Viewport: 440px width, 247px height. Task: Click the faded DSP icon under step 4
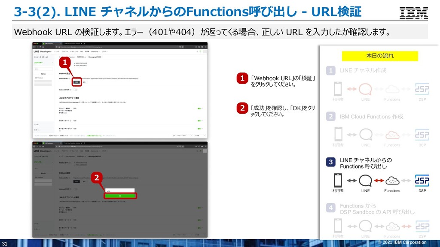coord(422,226)
